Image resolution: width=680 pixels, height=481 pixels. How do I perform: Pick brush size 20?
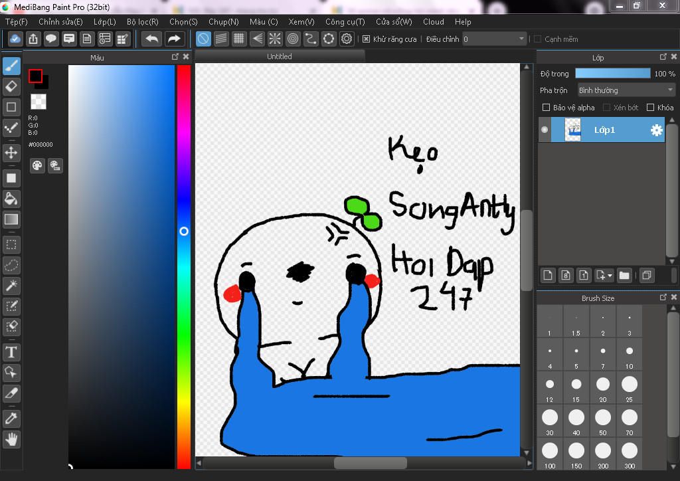tap(603, 389)
